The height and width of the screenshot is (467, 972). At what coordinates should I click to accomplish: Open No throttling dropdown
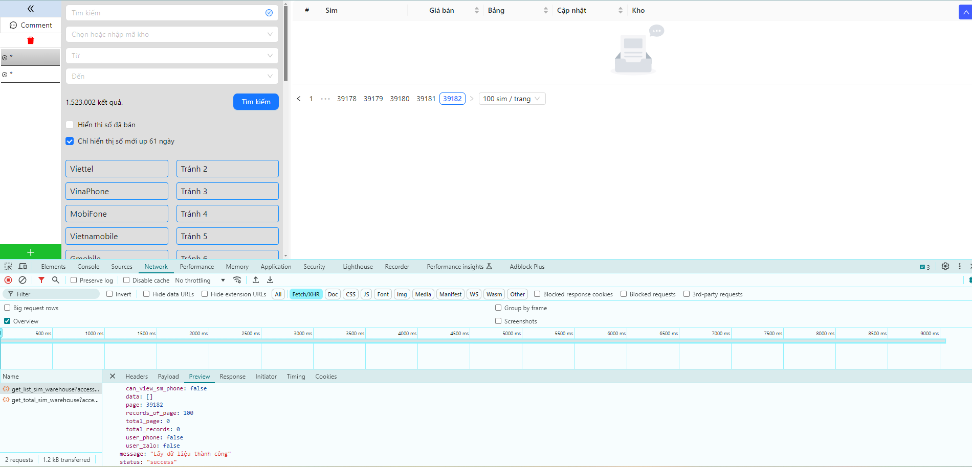point(200,280)
